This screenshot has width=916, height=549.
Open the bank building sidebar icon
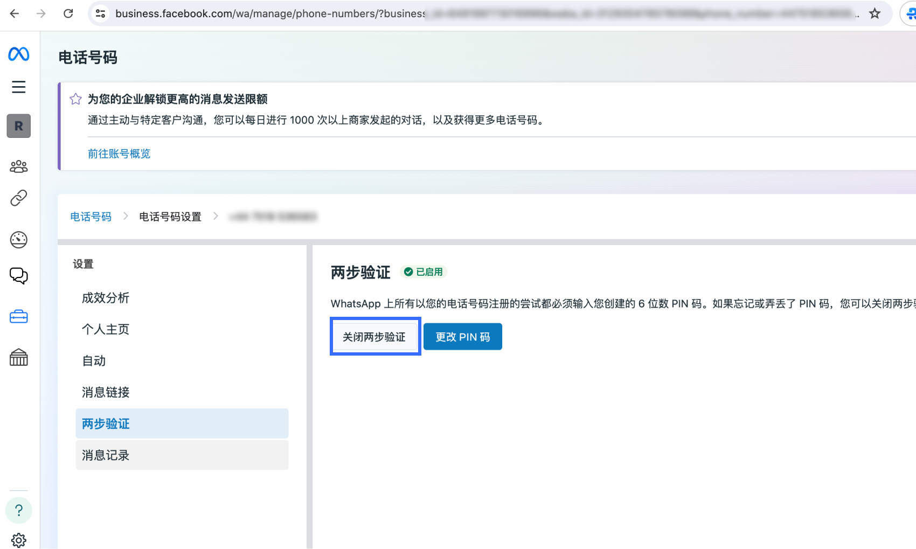click(x=19, y=357)
